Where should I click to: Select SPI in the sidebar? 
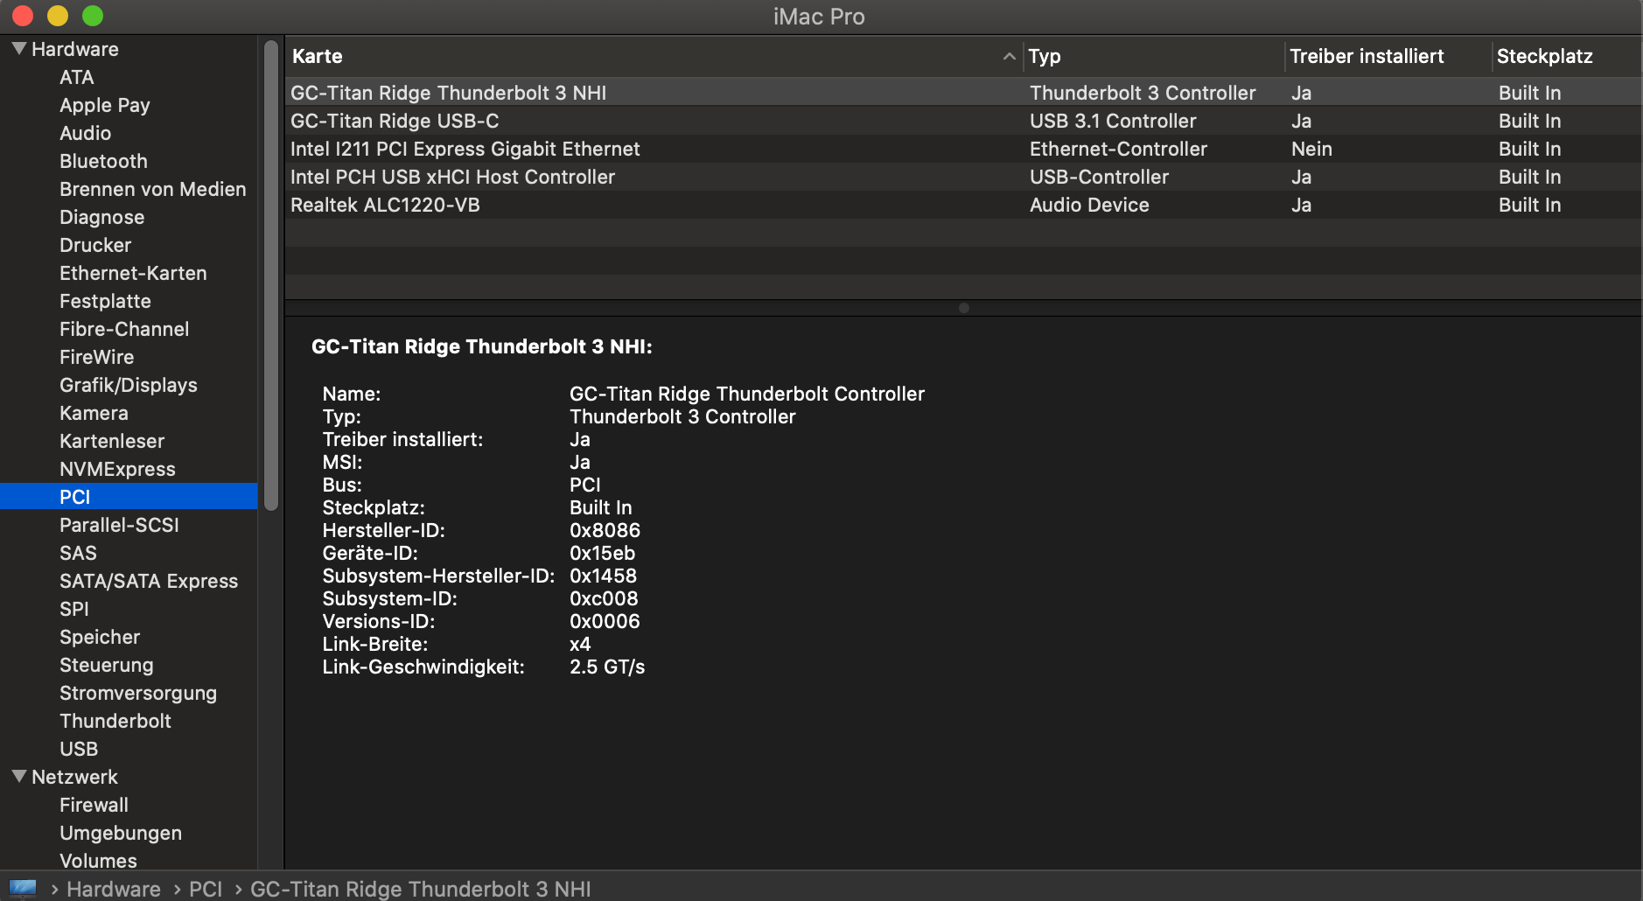[x=74, y=609]
